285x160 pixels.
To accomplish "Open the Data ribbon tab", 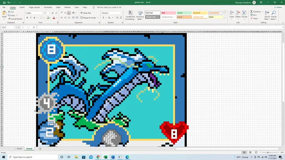I will pos(58,8).
